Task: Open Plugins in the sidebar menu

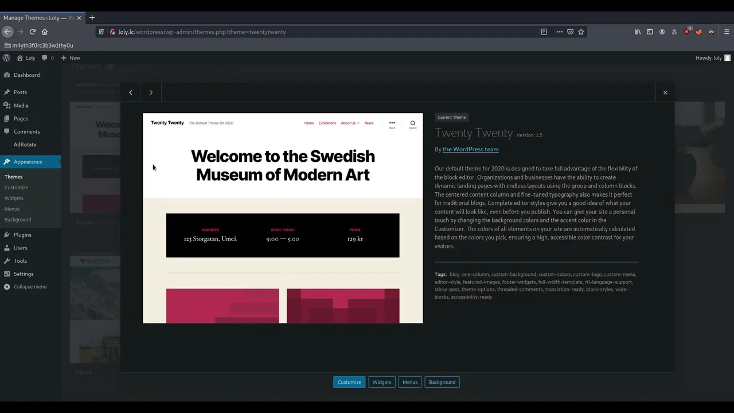Action: [x=22, y=235]
